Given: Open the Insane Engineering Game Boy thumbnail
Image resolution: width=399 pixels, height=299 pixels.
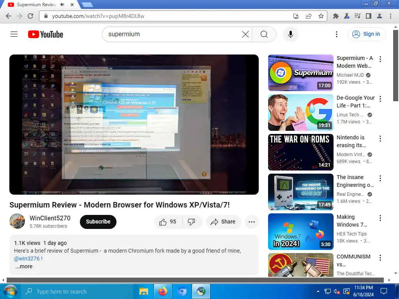Looking at the screenshot, I should (300, 192).
